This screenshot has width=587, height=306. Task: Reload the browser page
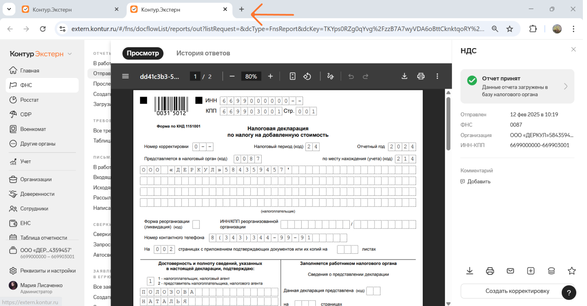[43, 29]
